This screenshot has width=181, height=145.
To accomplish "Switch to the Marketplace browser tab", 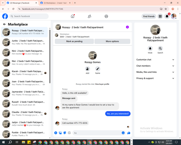I will click(x=55, y=3).
